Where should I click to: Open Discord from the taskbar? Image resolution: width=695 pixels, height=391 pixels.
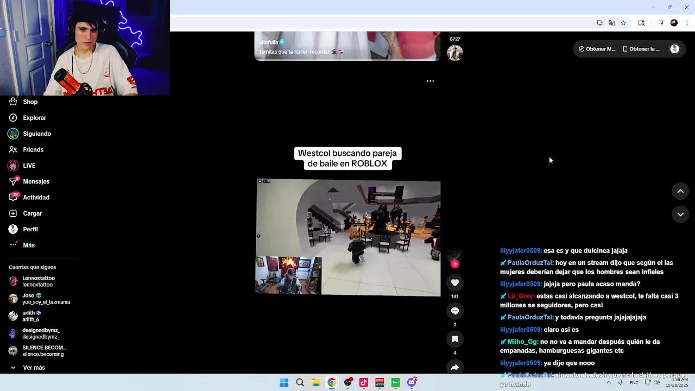click(412, 382)
